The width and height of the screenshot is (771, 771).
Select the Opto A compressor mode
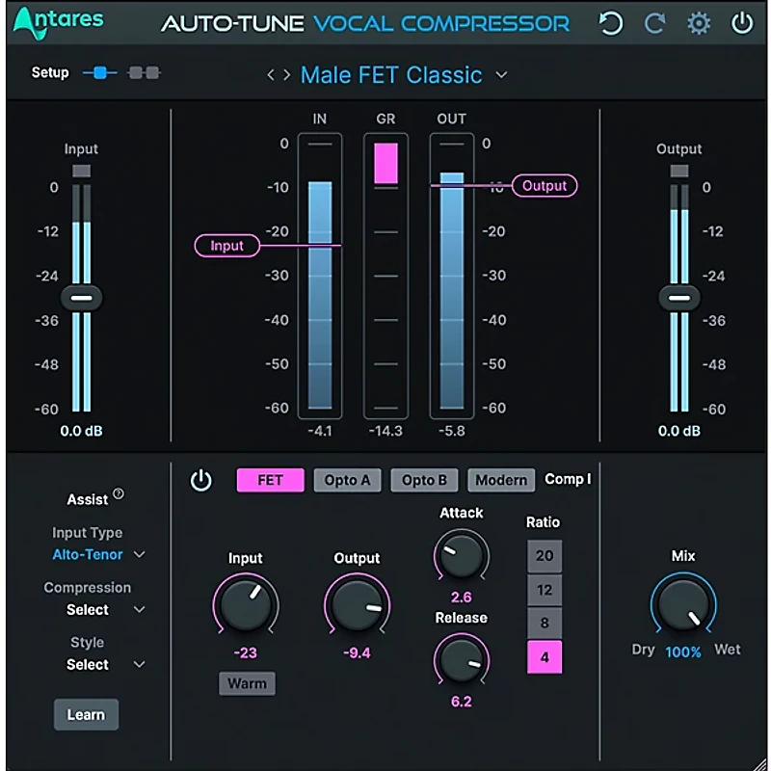tap(347, 480)
